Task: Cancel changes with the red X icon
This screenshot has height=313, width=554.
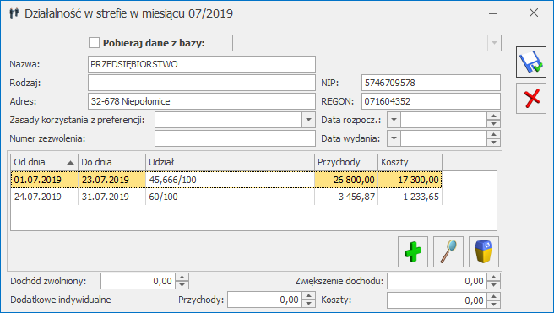Action: point(531,99)
